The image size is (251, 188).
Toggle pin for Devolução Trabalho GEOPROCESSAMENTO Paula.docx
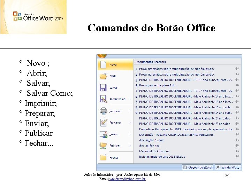pos(237,134)
